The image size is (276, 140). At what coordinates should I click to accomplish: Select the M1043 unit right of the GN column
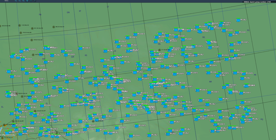tap(80, 48)
